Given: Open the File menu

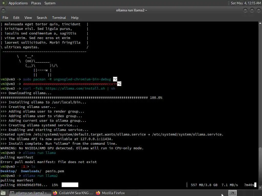Looking at the screenshot, I should [x=5, y=18].
